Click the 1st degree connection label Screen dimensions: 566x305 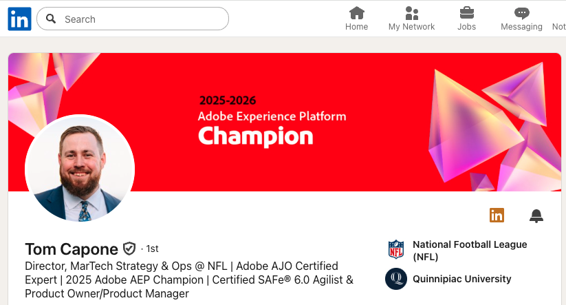(x=150, y=249)
